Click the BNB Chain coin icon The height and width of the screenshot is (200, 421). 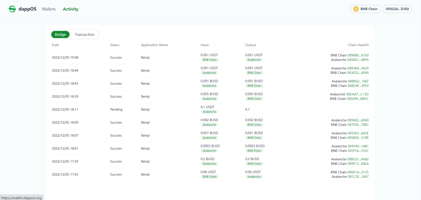pos(356,9)
